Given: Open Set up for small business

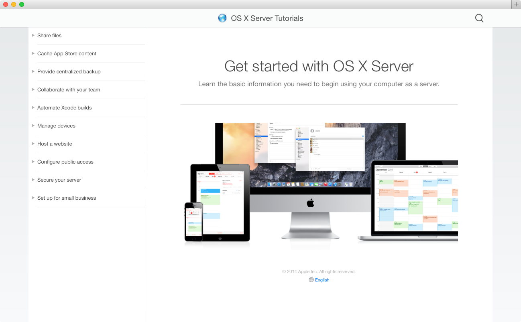Looking at the screenshot, I should 67,198.
